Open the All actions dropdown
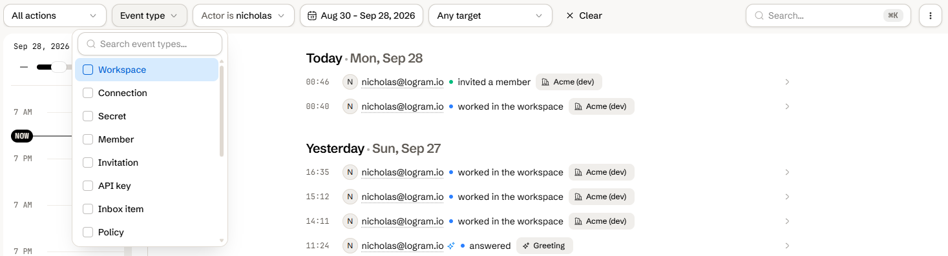 (55, 15)
